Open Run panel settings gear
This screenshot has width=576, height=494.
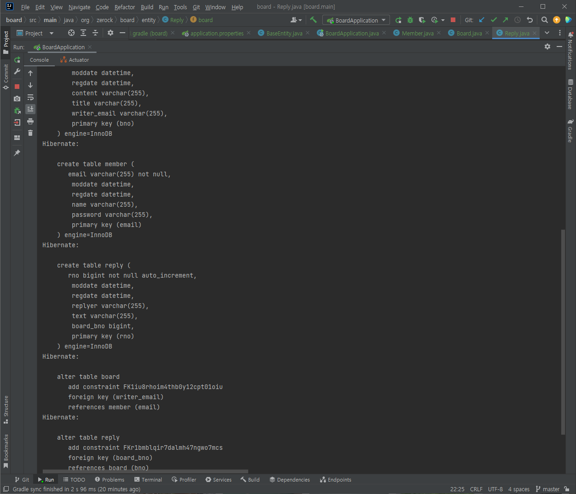(x=547, y=46)
